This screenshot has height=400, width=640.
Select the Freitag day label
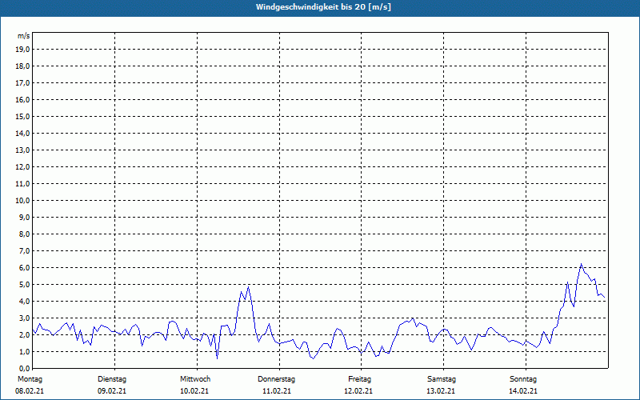coord(359,379)
